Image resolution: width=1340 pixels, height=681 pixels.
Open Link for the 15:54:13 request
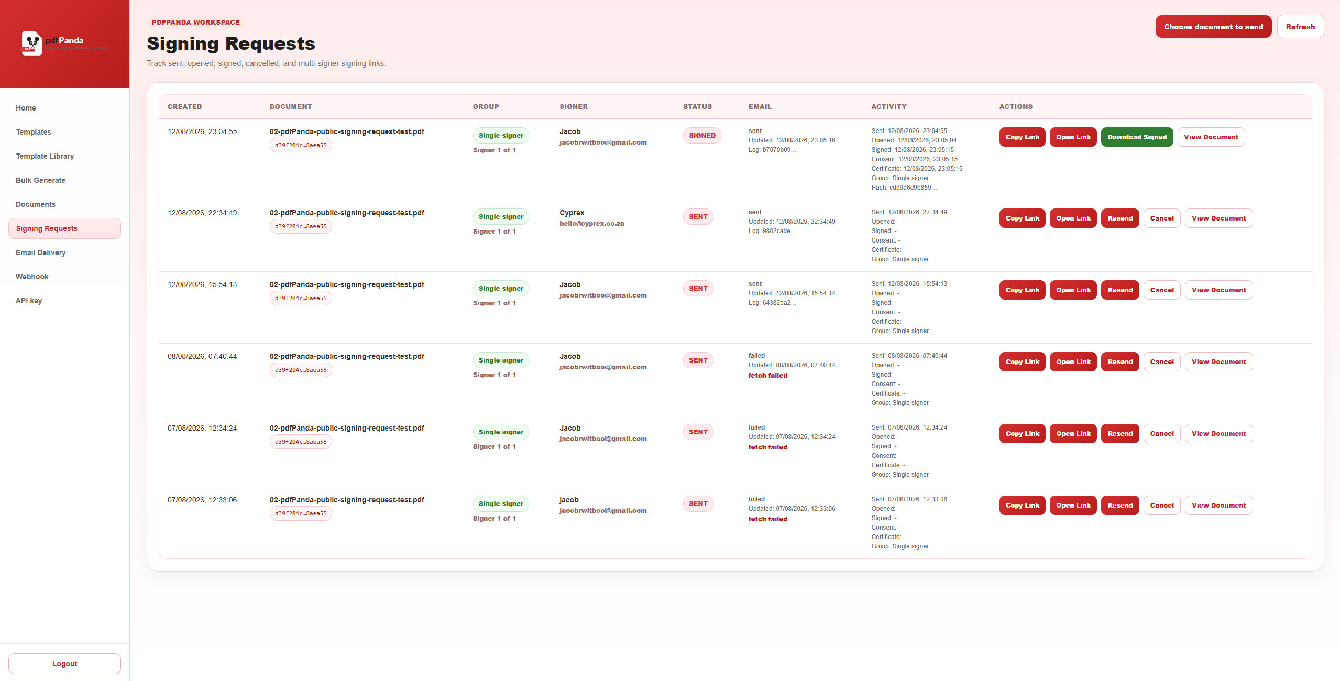coord(1073,290)
